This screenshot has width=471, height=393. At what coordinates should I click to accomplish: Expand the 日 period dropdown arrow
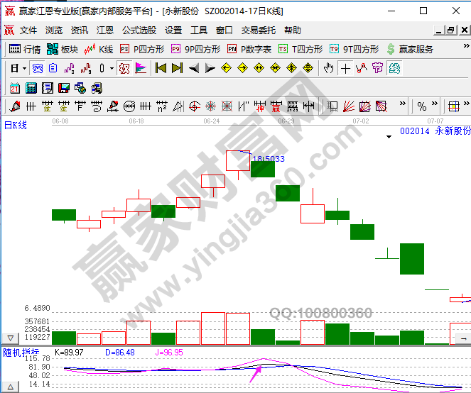[x=24, y=69]
